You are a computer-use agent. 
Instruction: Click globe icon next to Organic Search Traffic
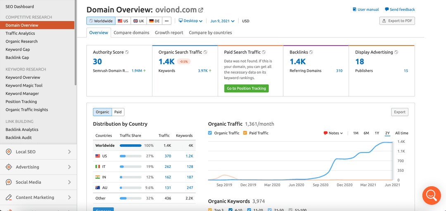205,52
